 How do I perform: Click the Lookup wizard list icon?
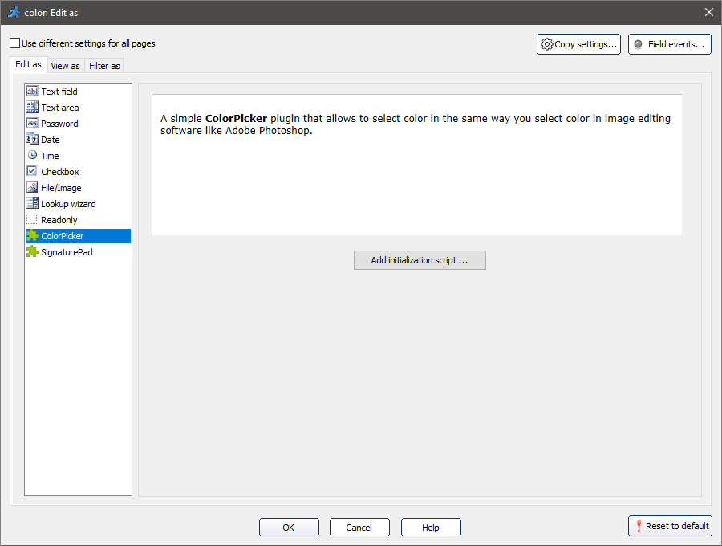tap(31, 203)
